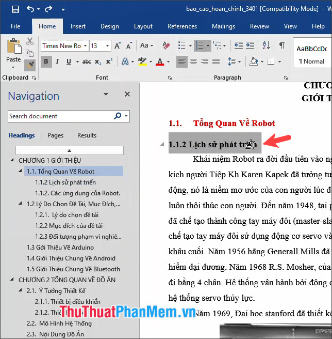Image resolution: width=332 pixels, height=339 pixels.
Task: Toggle Strikethrough formatting
Action: [87, 62]
